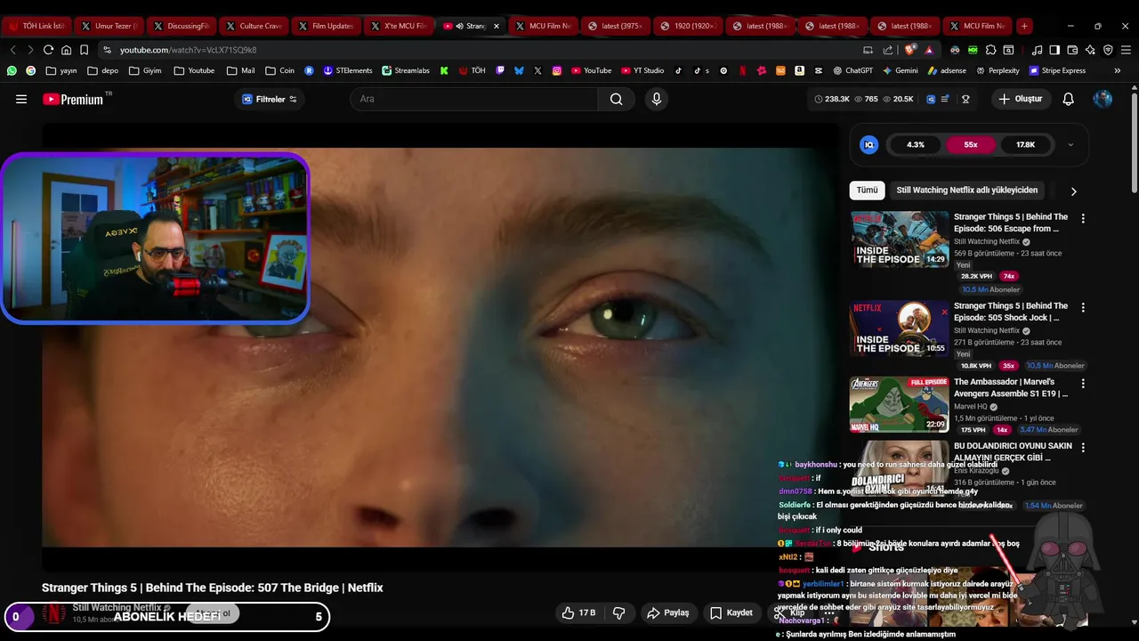Switch to Umur Tezer tab

point(109,26)
